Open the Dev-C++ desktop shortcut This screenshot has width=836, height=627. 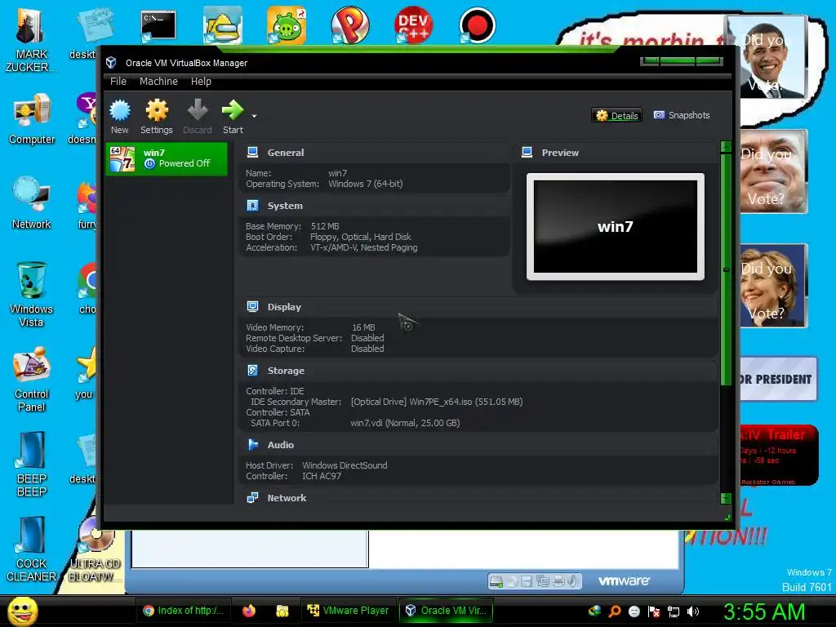tap(413, 25)
